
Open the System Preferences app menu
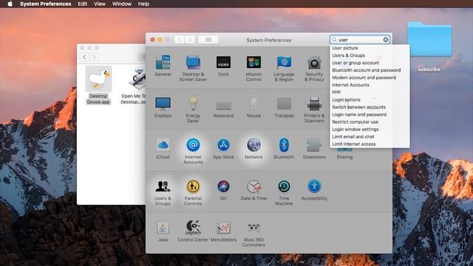click(46, 4)
